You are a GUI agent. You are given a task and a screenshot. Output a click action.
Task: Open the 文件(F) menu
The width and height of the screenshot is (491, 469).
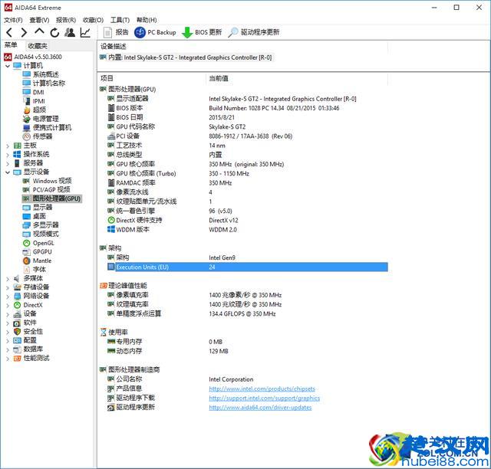click(x=13, y=20)
